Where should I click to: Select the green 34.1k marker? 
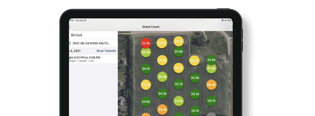click(146, 69)
